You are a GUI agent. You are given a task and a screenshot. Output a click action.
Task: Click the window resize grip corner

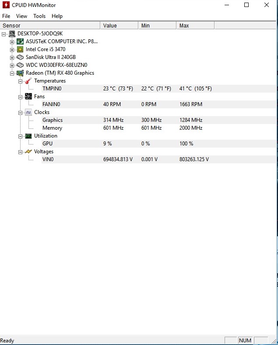pos(273,341)
